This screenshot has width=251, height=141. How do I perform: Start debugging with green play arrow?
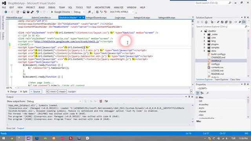[52, 12]
